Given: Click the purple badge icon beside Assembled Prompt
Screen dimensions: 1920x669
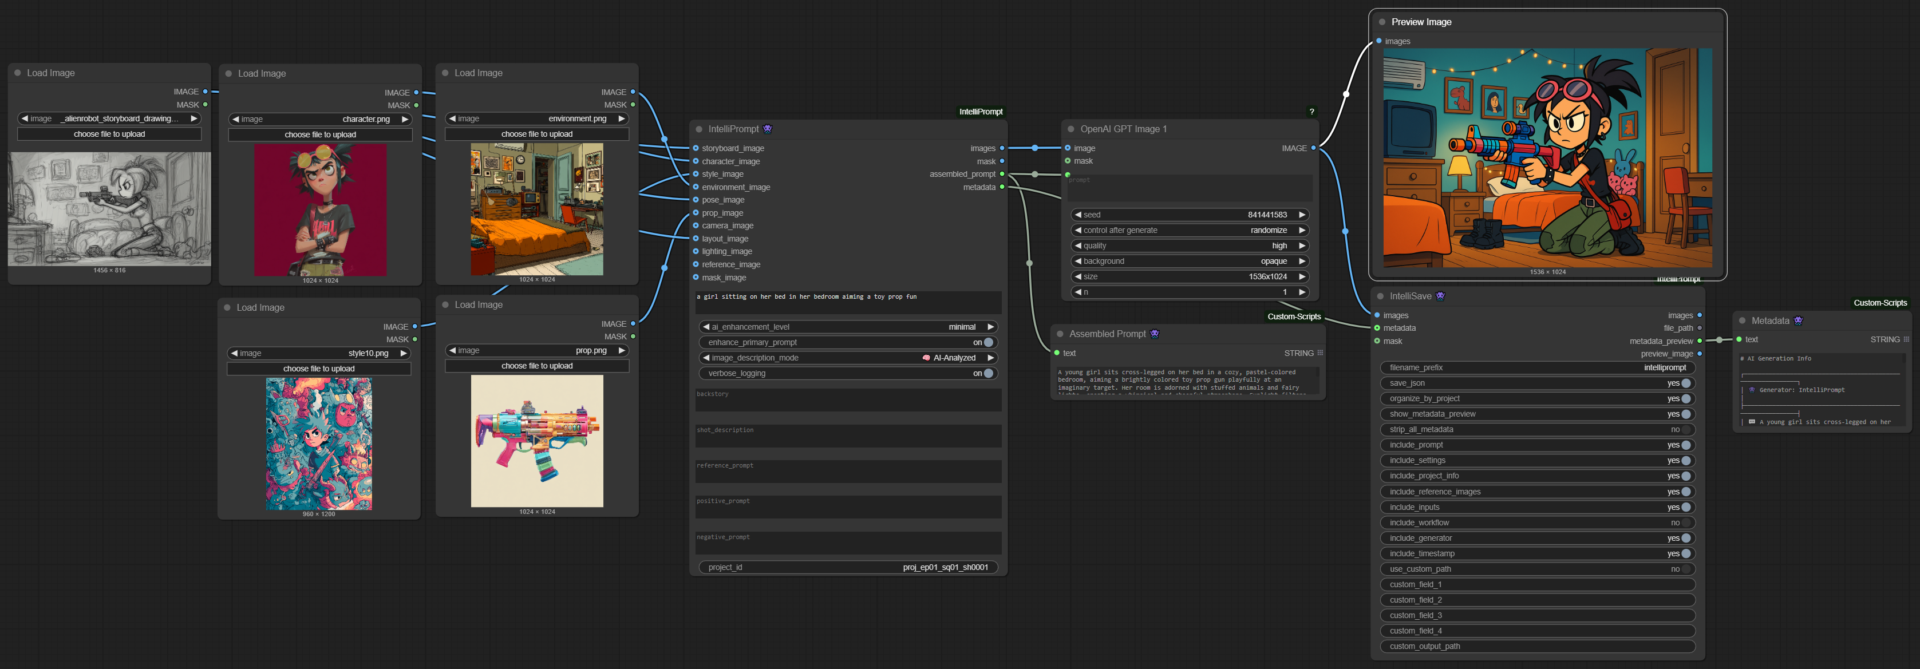Looking at the screenshot, I should [x=1155, y=334].
